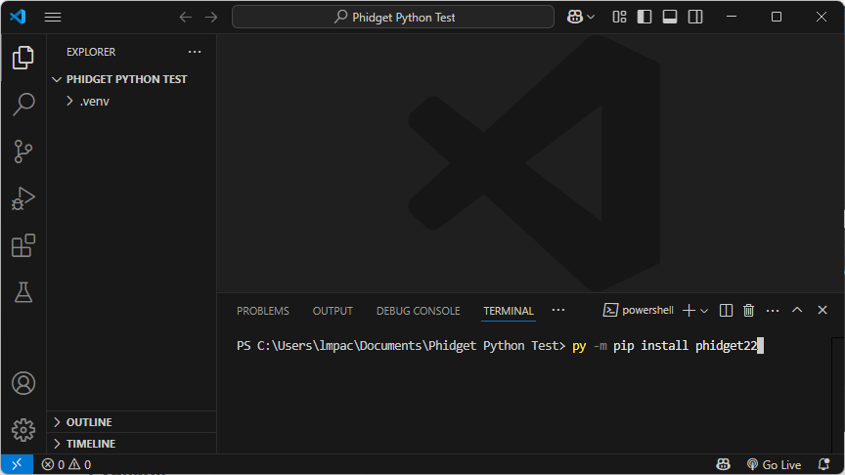Open the launch profile dropdown arrow

click(x=704, y=311)
